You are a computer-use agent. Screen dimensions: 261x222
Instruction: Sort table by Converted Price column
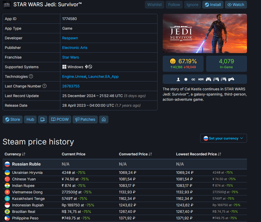(135, 154)
